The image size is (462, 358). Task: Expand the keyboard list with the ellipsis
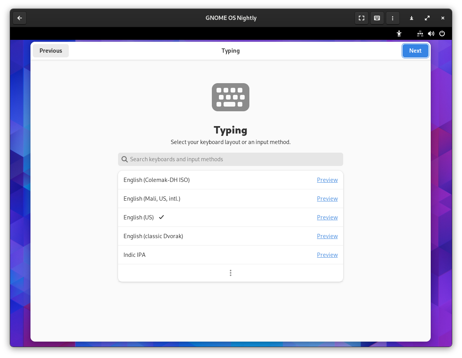(x=230, y=273)
